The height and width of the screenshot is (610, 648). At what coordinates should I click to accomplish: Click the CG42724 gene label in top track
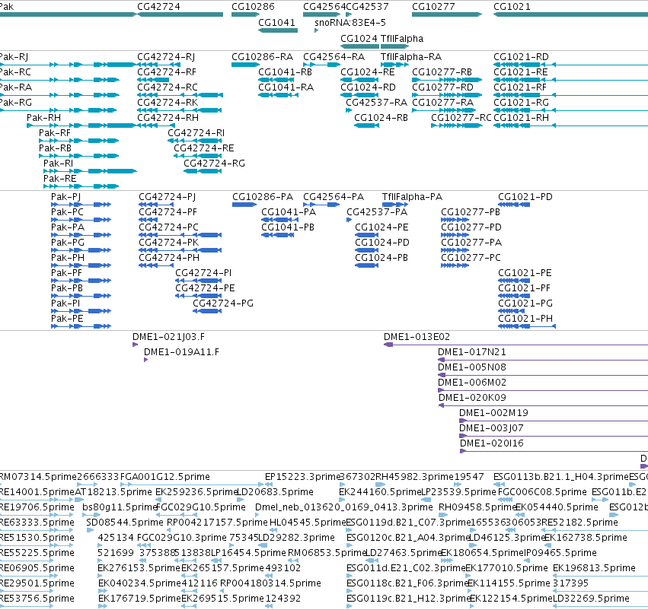click(158, 7)
